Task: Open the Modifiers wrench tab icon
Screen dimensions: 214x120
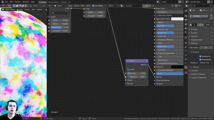Action: pyautogui.click(x=186, y=47)
